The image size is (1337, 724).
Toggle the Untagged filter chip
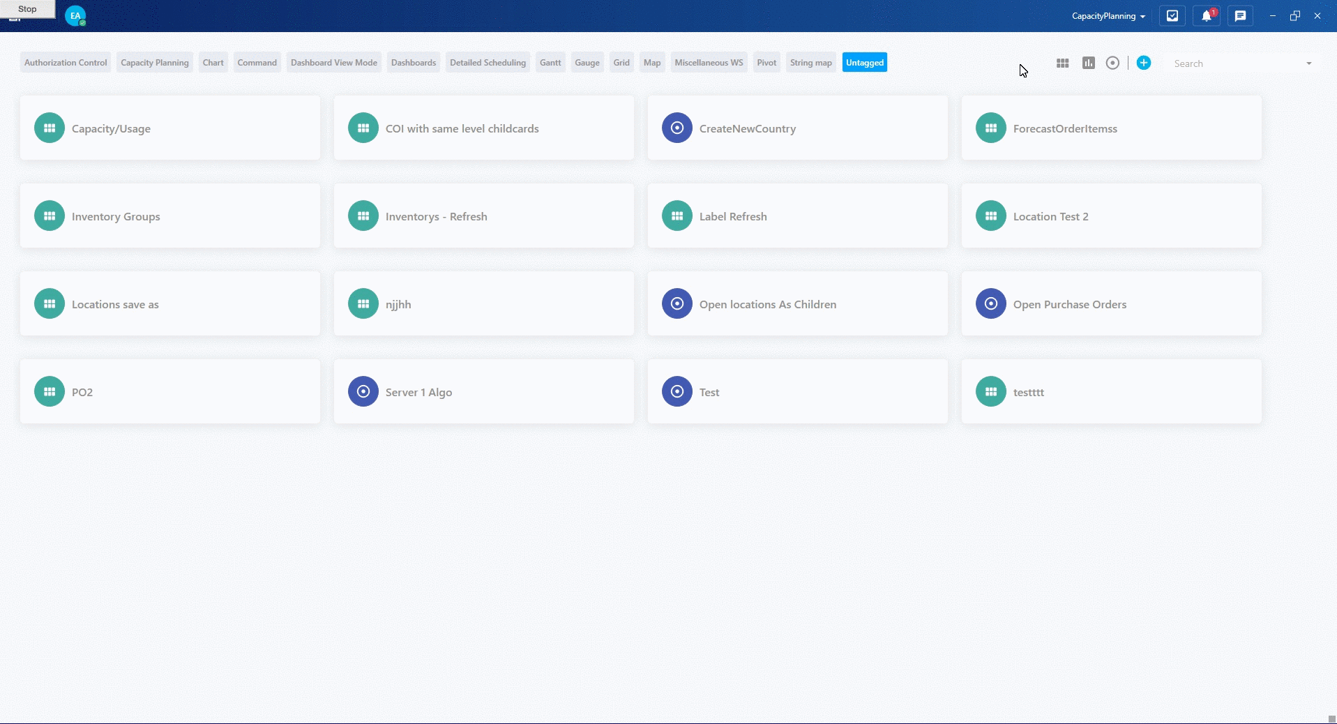(x=864, y=62)
